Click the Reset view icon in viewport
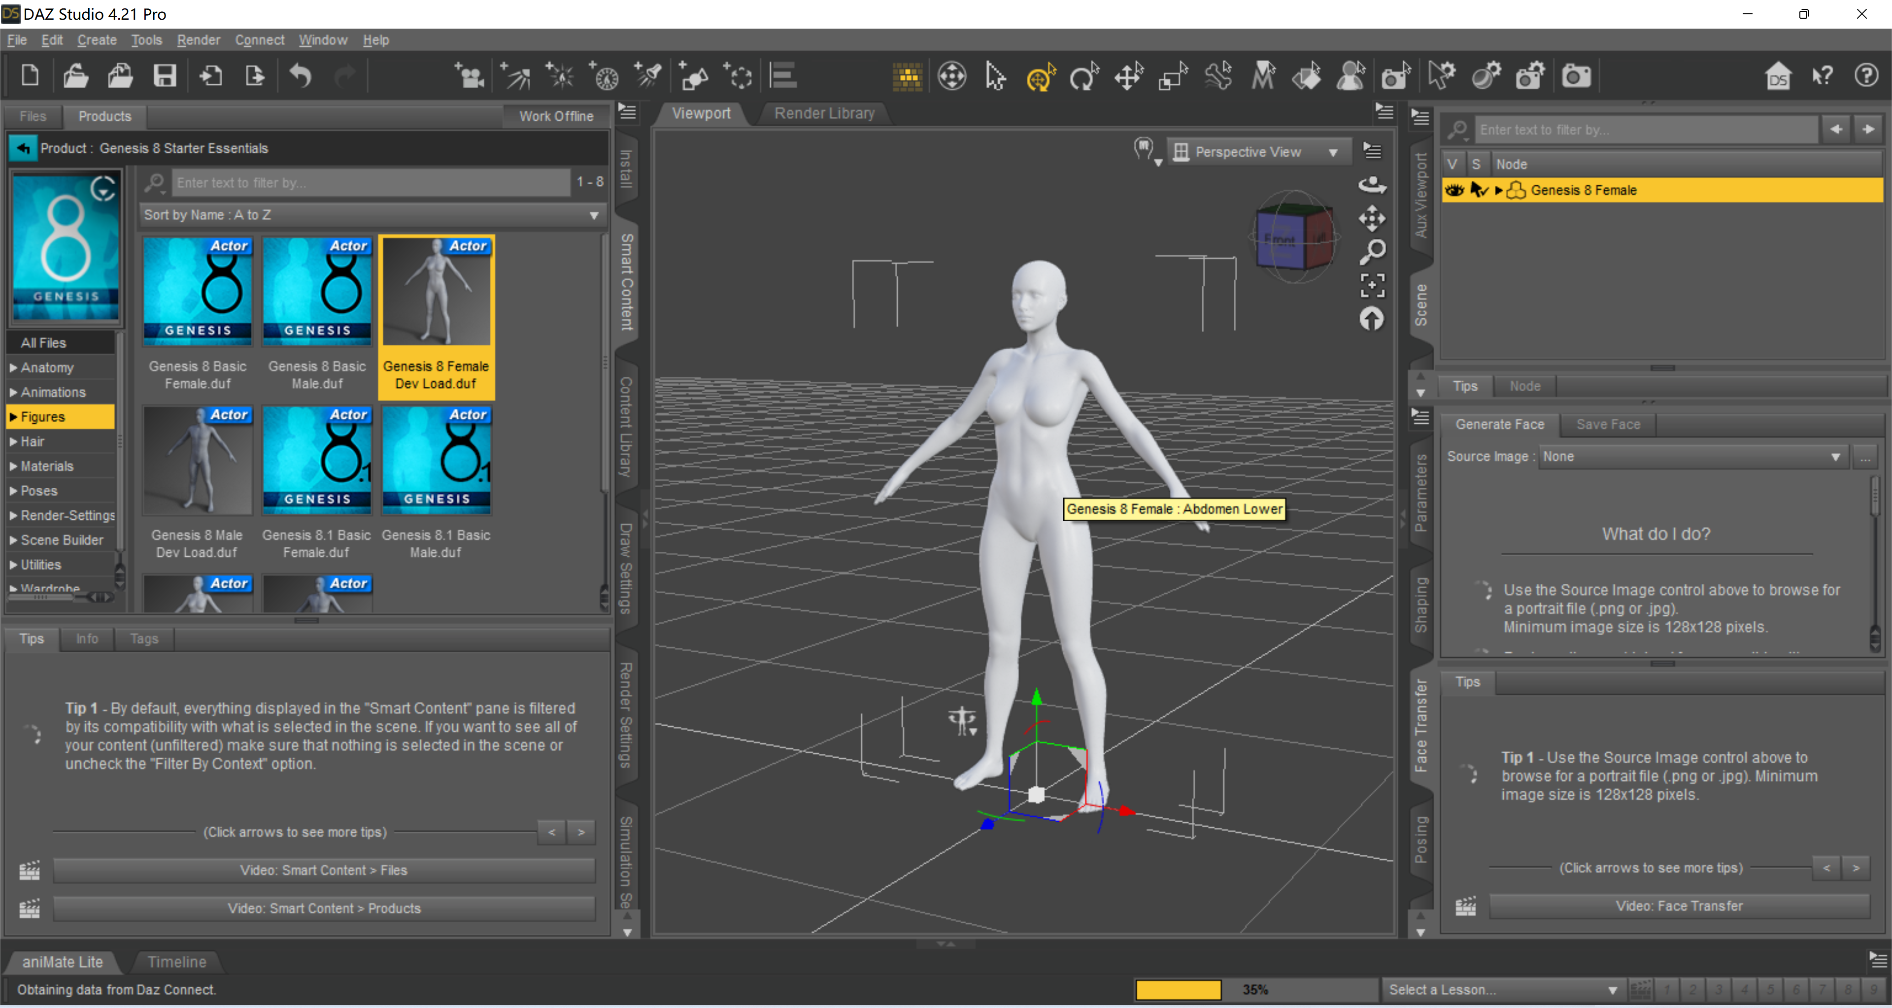The width and height of the screenshot is (1892, 1008). tap(1372, 319)
